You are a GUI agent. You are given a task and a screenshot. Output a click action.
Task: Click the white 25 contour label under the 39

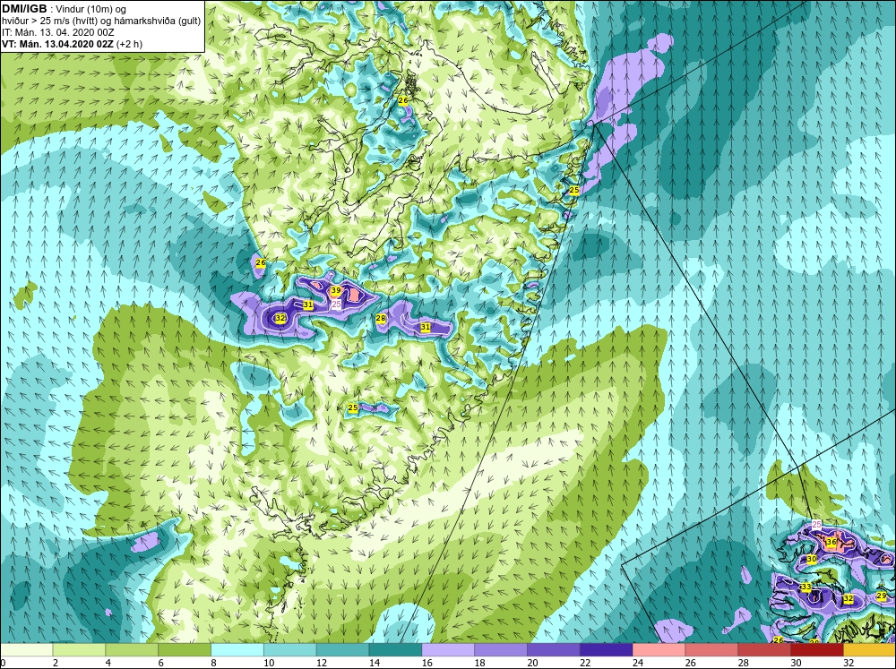pyautogui.click(x=336, y=304)
